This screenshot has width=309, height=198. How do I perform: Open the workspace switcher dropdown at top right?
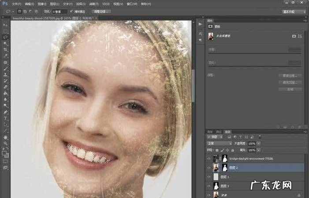pos(294,11)
